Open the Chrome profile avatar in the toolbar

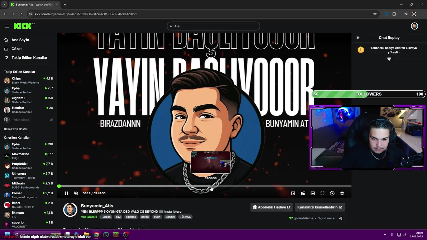tap(414, 14)
